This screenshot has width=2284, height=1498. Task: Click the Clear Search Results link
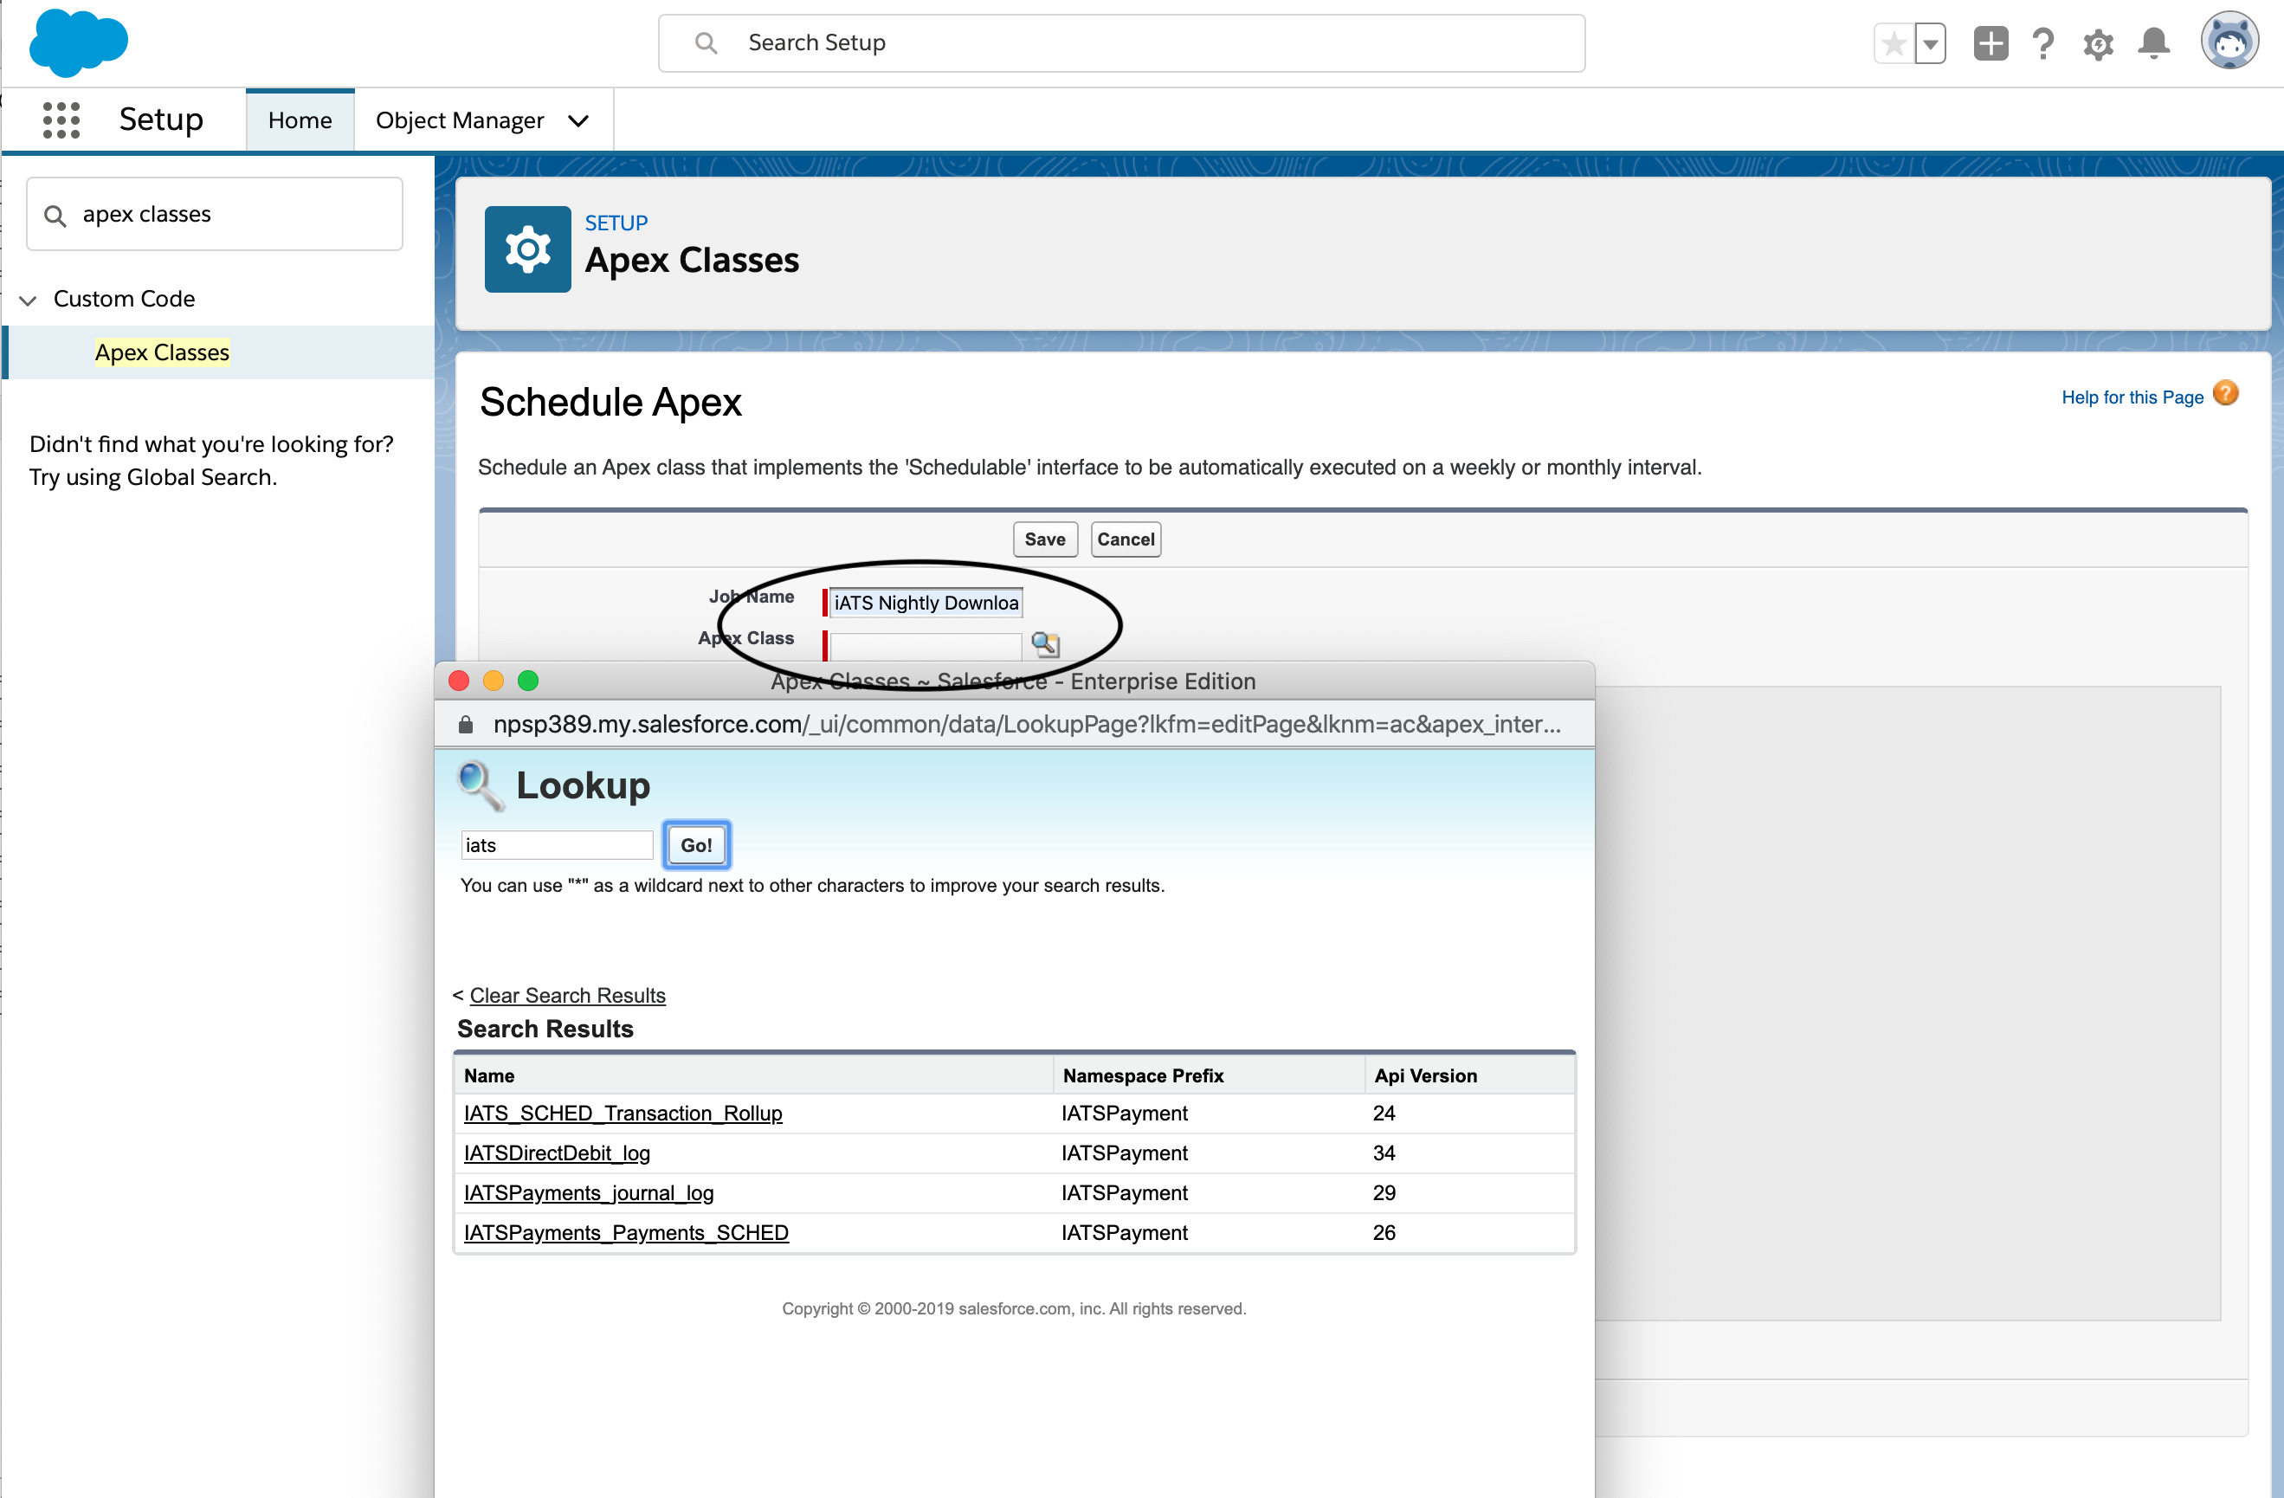click(567, 995)
